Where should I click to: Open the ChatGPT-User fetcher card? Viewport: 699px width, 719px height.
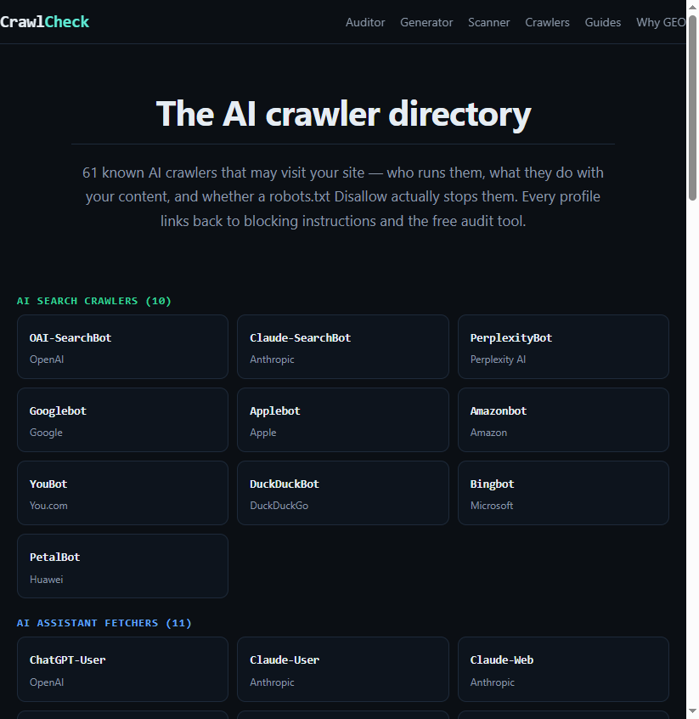coord(122,669)
